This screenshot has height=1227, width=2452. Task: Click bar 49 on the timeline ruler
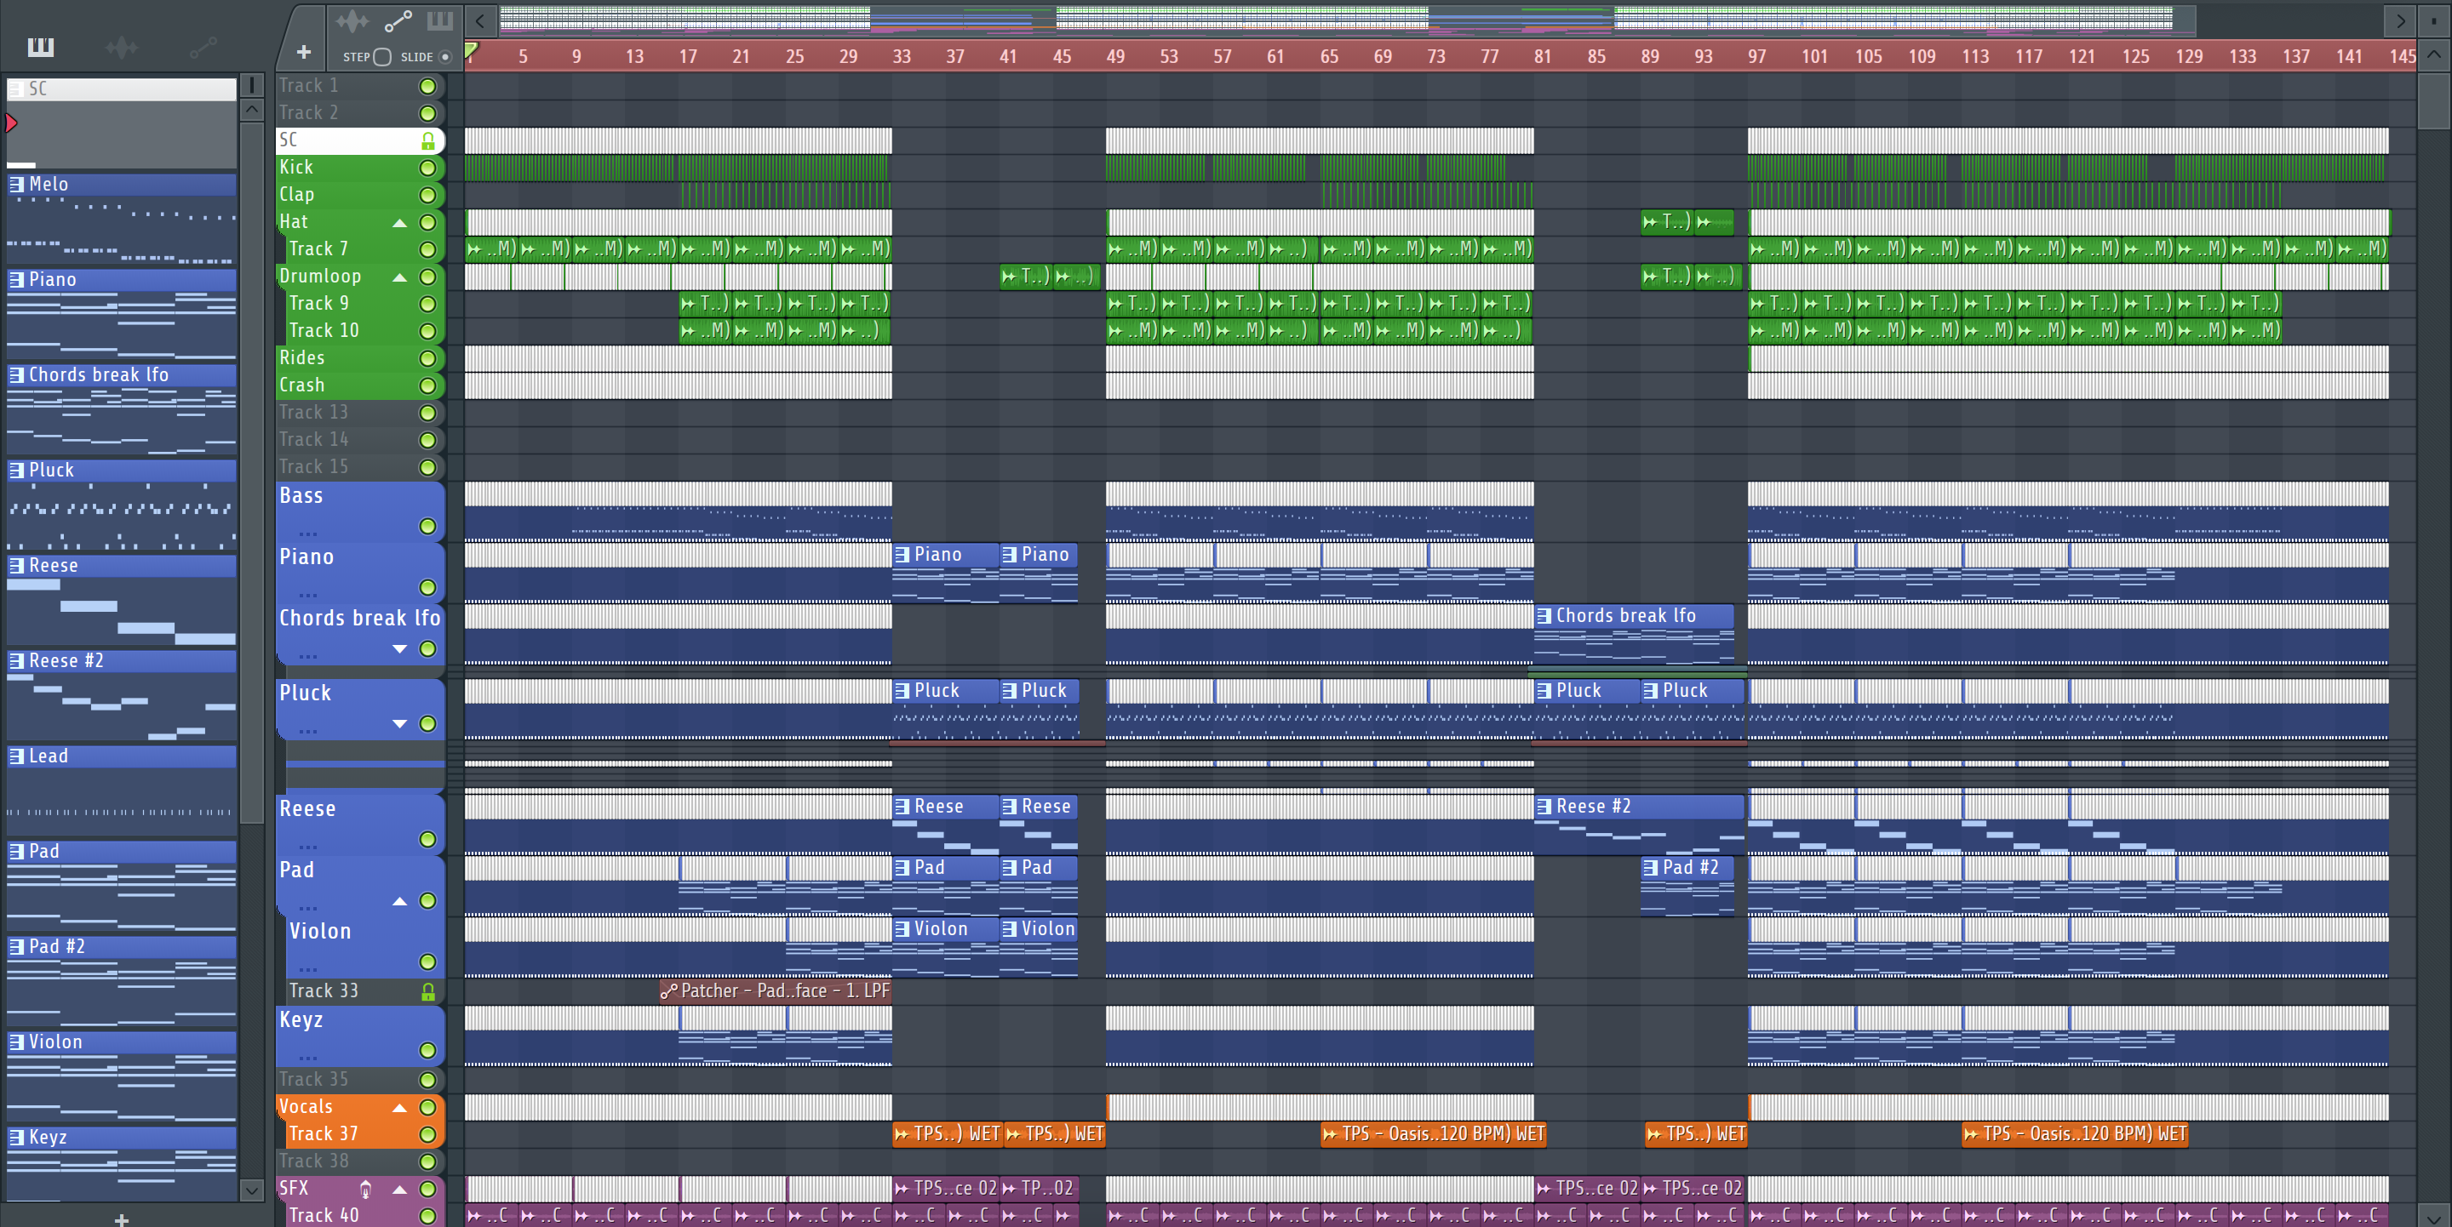1114,56
